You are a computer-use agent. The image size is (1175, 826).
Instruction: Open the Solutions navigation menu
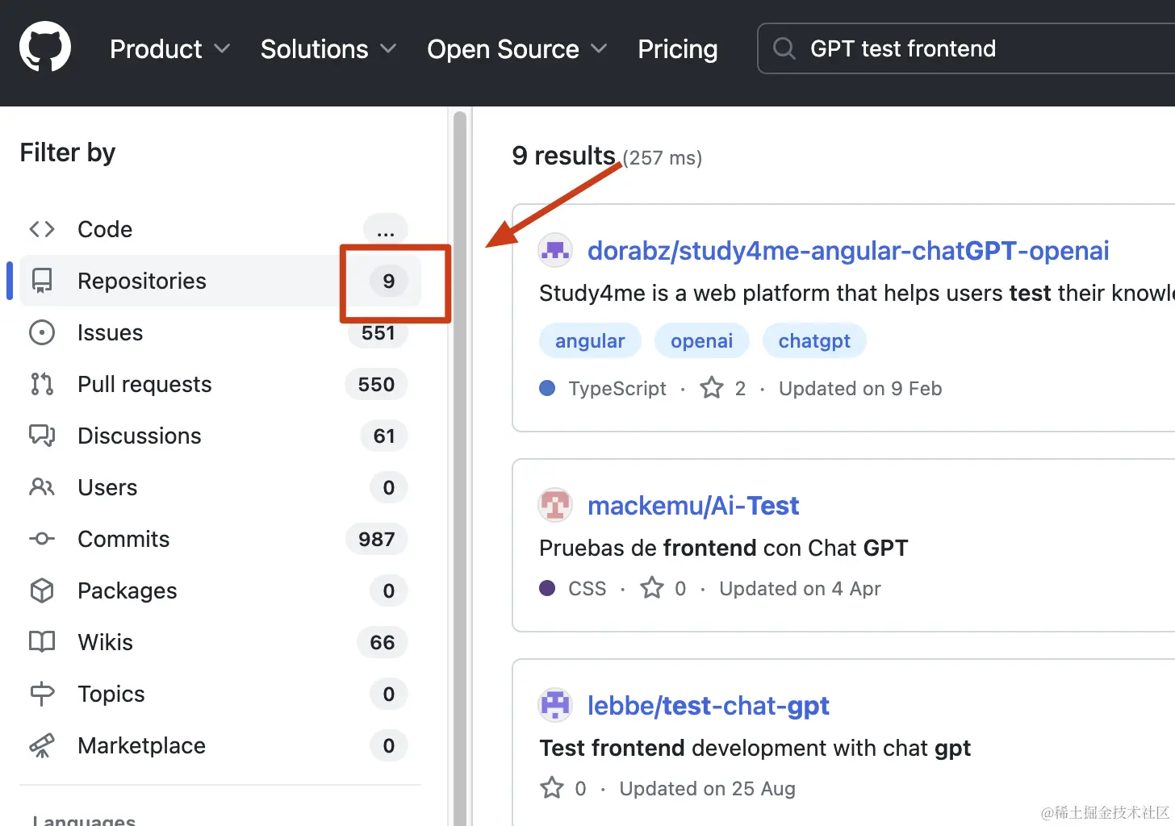point(328,49)
